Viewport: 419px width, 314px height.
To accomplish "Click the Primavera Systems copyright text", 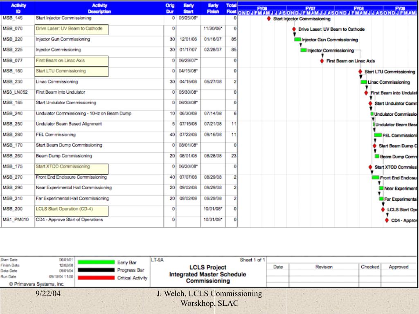I will tap(36, 284).
